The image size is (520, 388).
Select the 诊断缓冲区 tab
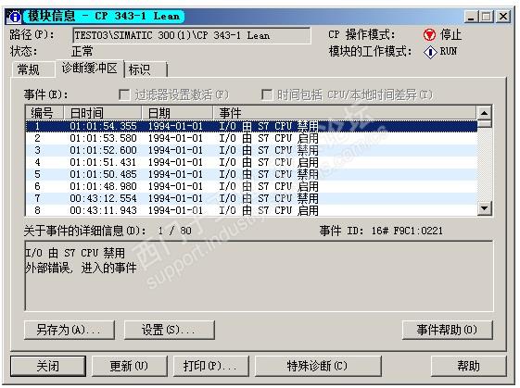click(90, 69)
